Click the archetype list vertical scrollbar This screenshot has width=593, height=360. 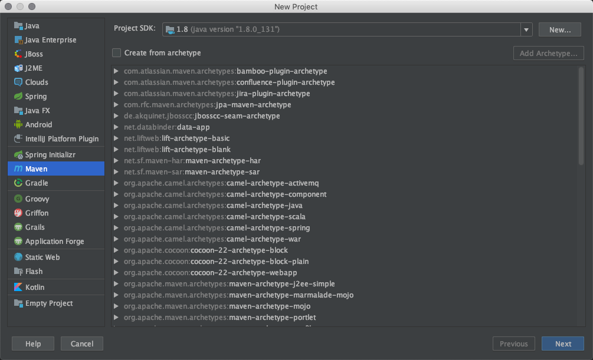pyautogui.click(x=581, y=116)
